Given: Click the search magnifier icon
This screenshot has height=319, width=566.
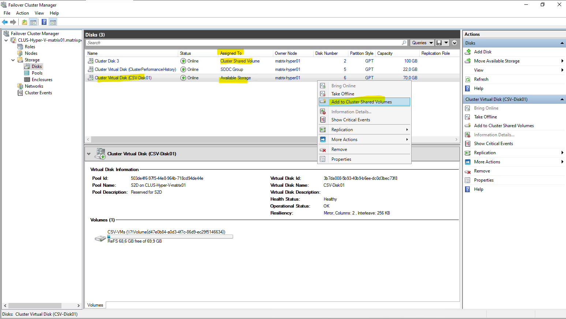Looking at the screenshot, I should (404, 43).
